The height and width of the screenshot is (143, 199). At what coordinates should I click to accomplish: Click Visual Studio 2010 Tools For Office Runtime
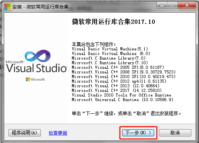pyautogui.click(x=121, y=95)
